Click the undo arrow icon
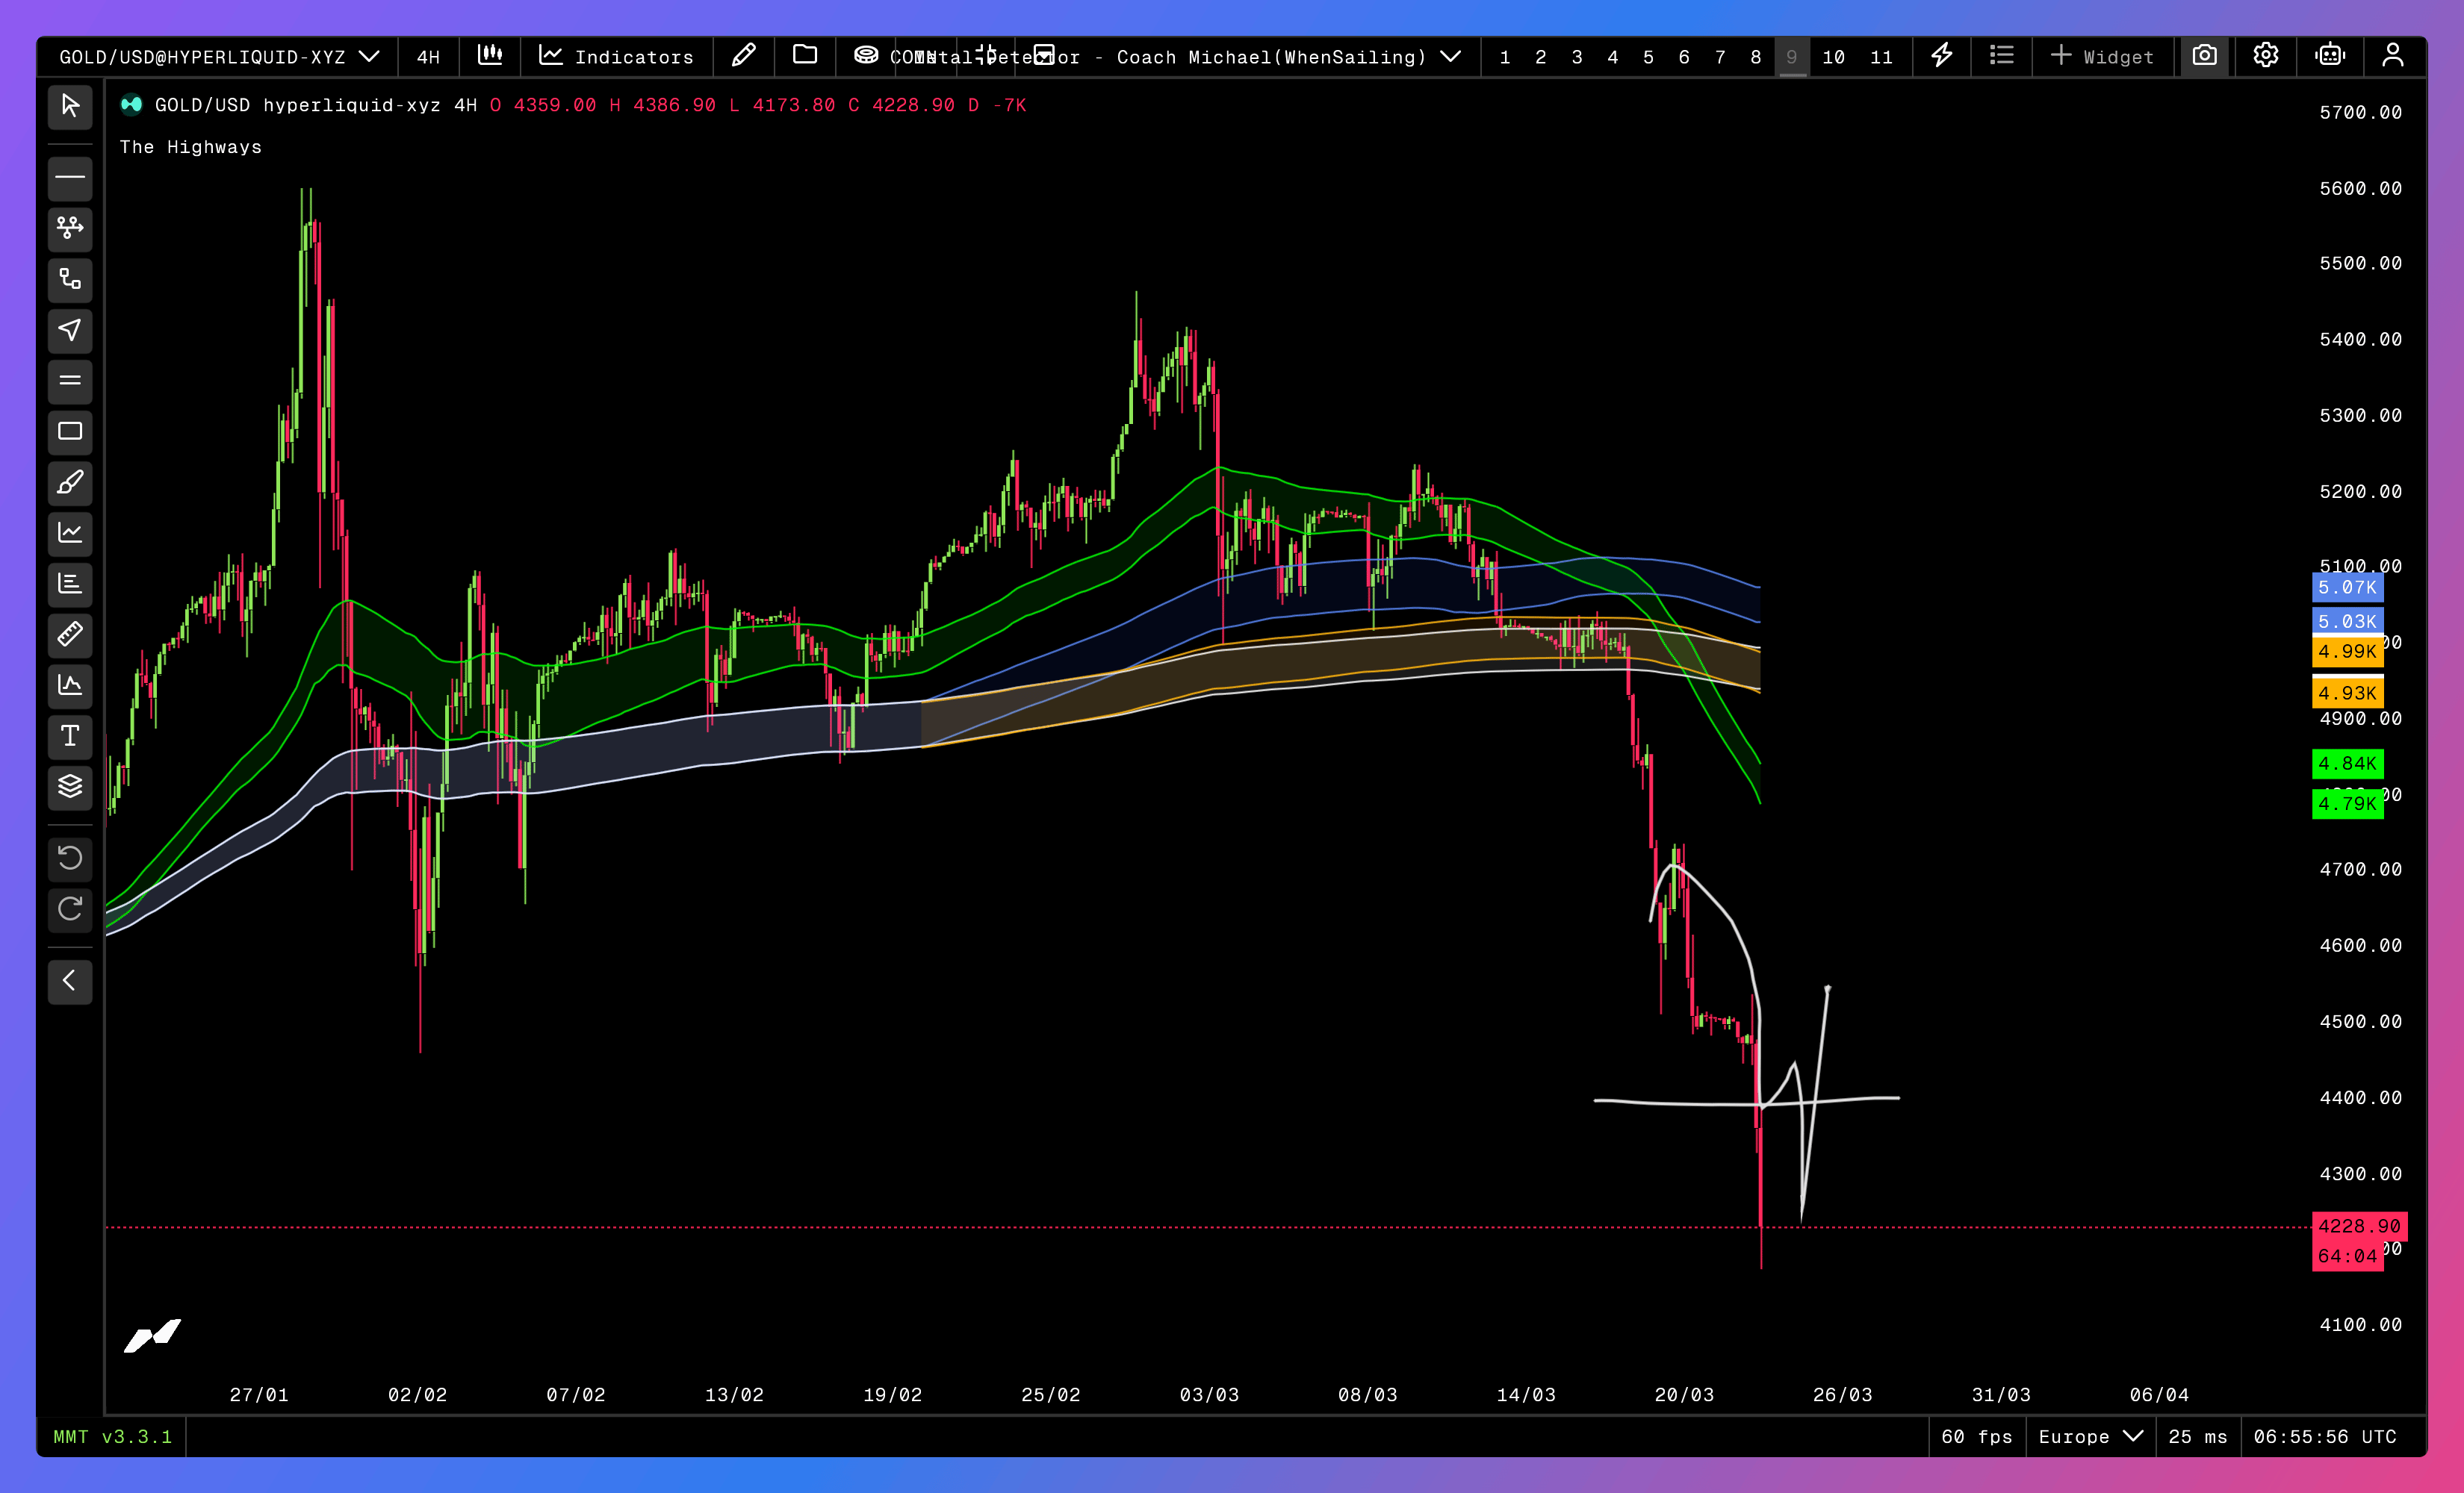2464x1493 pixels. tap(70, 858)
